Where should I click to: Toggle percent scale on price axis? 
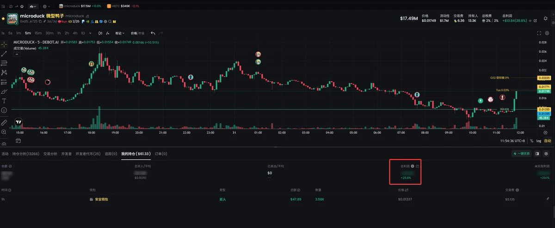click(x=531, y=140)
